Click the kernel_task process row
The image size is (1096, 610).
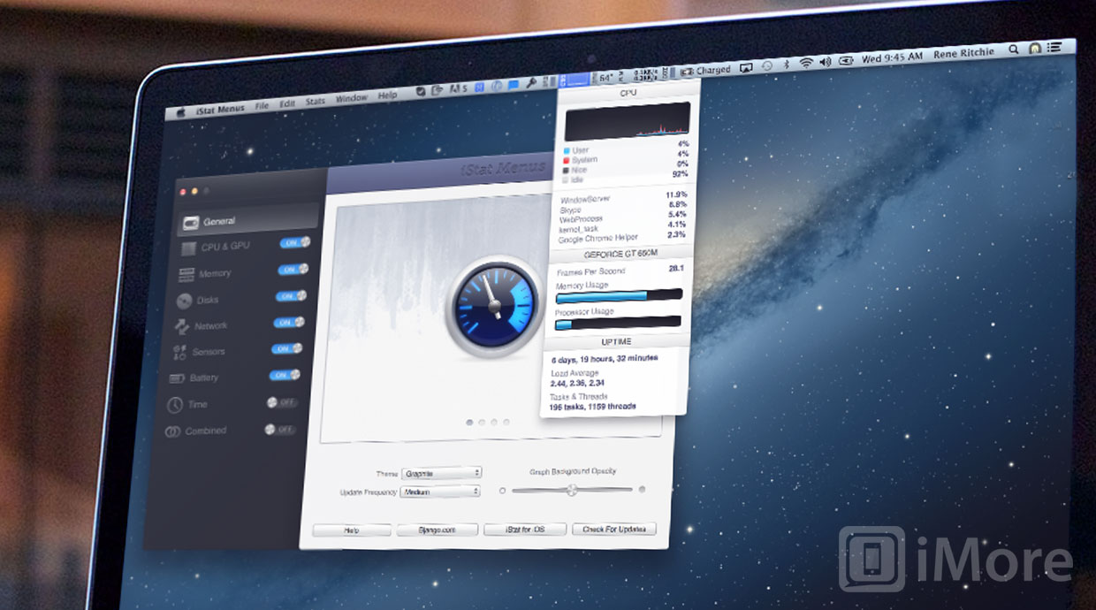pos(623,228)
